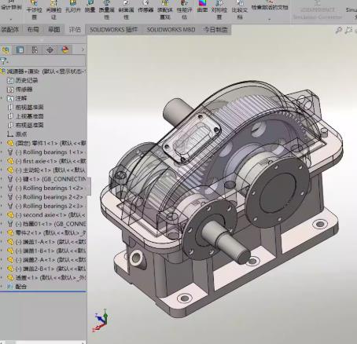Viewport: 357px width, 344px height.
Task: Switch to the DimXpertManager crosshair tab
Action: click(50, 49)
